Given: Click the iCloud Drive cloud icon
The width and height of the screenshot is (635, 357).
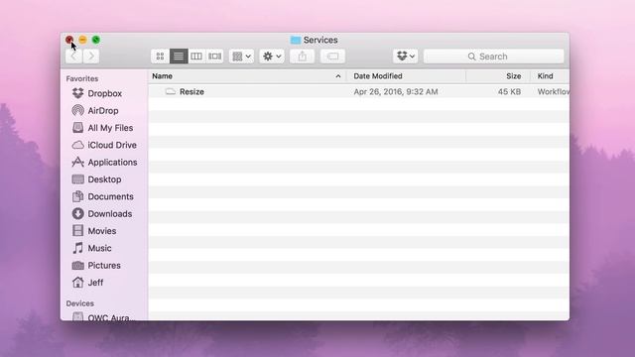Looking at the screenshot, I should [77, 145].
